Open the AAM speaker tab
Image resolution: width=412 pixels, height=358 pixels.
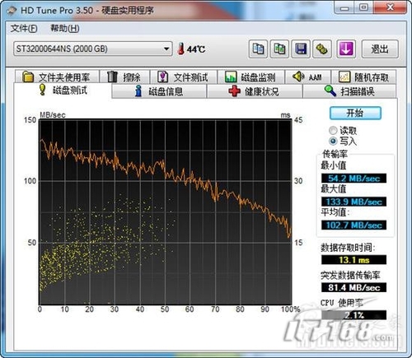pos(307,77)
